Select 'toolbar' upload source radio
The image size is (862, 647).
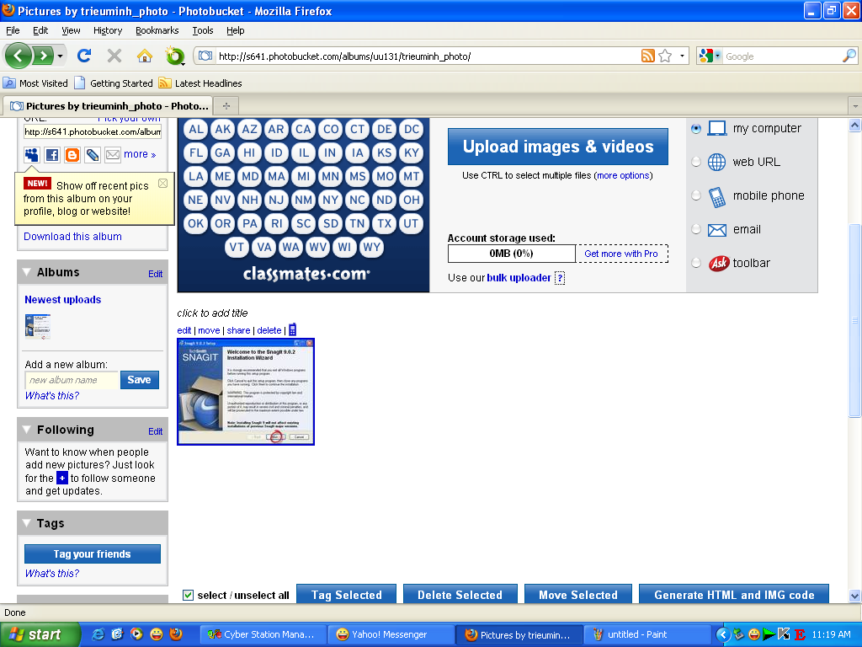tap(696, 263)
